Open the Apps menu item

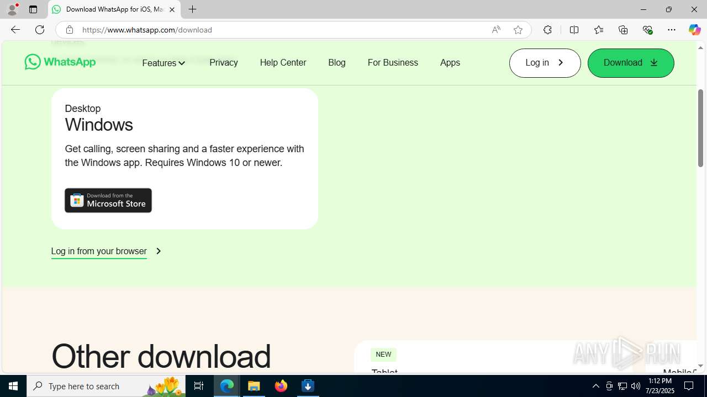(450, 62)
